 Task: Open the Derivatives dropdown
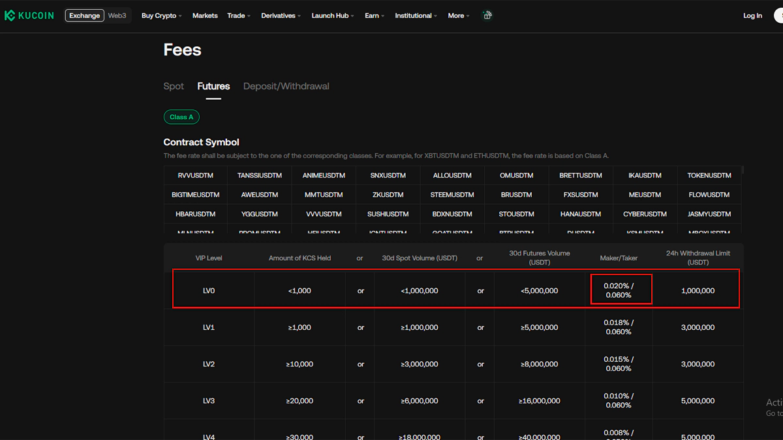tap(281, 16)
